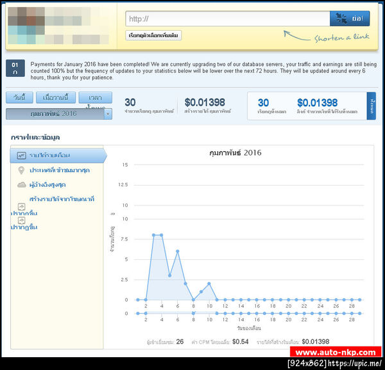This screenshot has width=385, height=370.
Task: Click the กราฟและข้อมูล section heading
Action: 35,137
